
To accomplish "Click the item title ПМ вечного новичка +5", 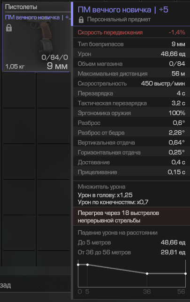I will click(123, 10).
